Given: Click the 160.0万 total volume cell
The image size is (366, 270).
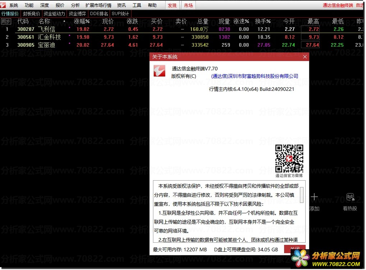Looking at the screenshot, I should tap(199, 29).
